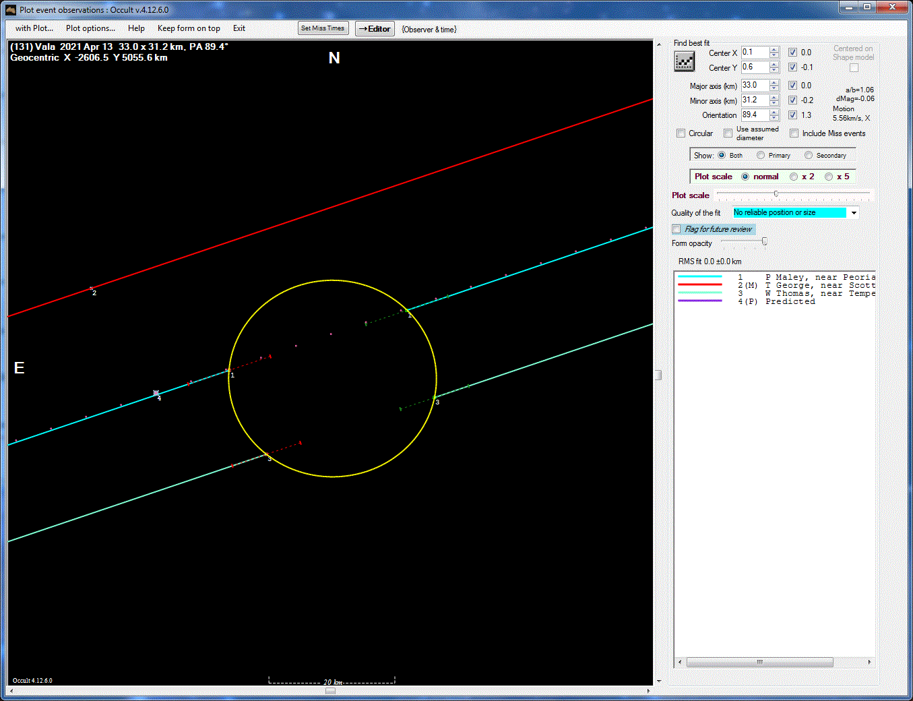Click the →Editor button
913x701 pixels.
click(x=375, y=29)
